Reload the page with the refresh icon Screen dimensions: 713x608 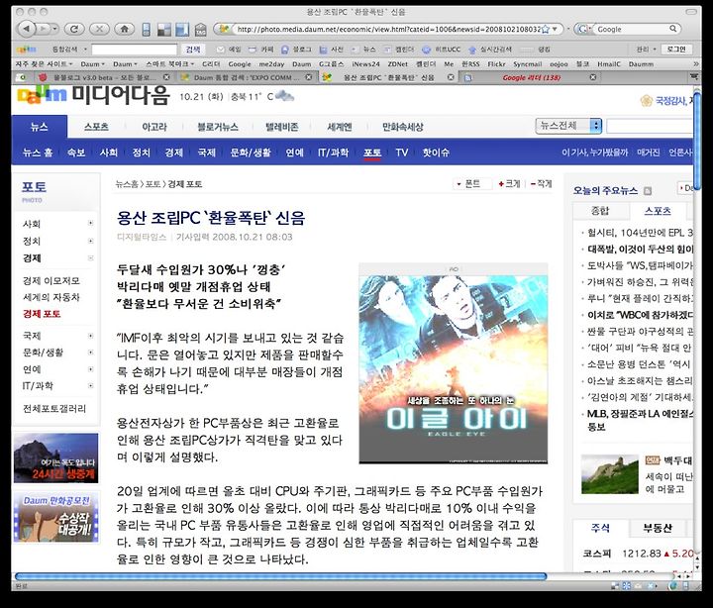point(74,29)
